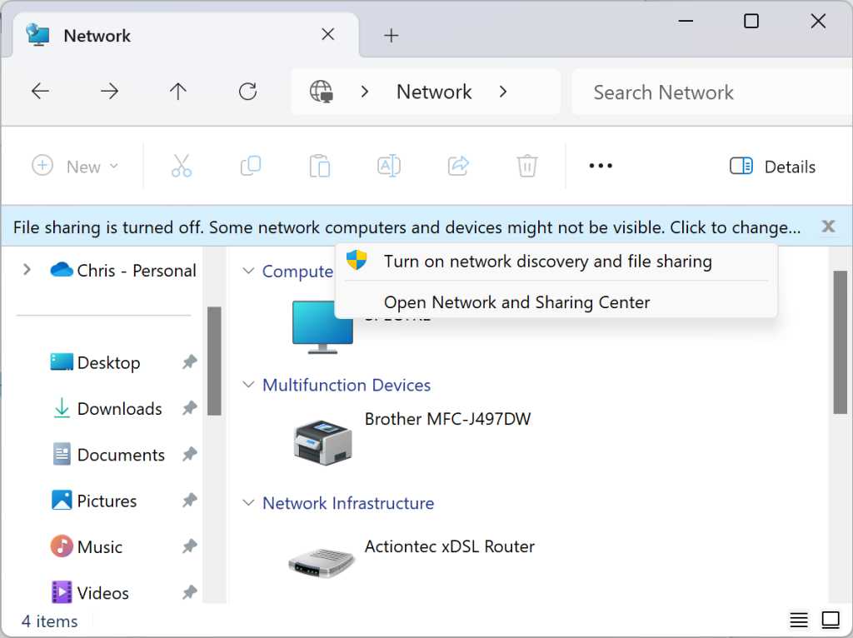Viewport: 853px width, 638px height.
Task: Switch to large icon view in status bar
Action: click(x=831, y=620)
